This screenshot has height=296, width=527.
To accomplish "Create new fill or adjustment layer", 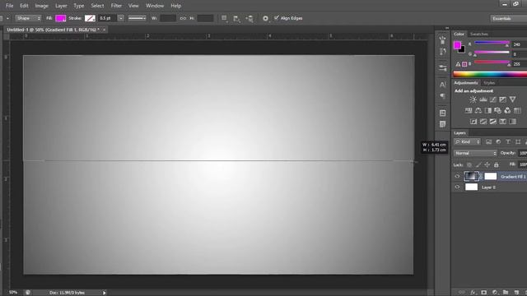I will [x=495, y=293].
